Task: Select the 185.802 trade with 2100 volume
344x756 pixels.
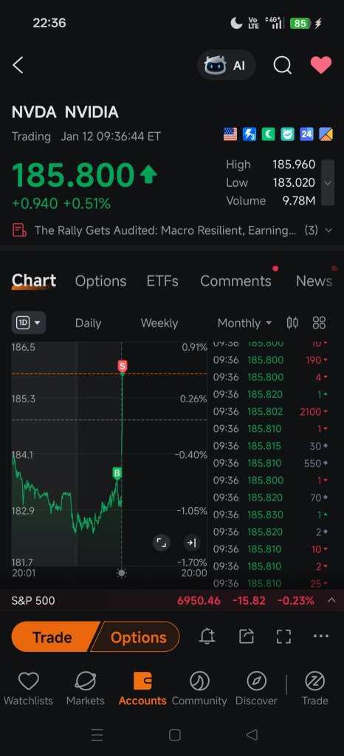Action: coord(271,411)
